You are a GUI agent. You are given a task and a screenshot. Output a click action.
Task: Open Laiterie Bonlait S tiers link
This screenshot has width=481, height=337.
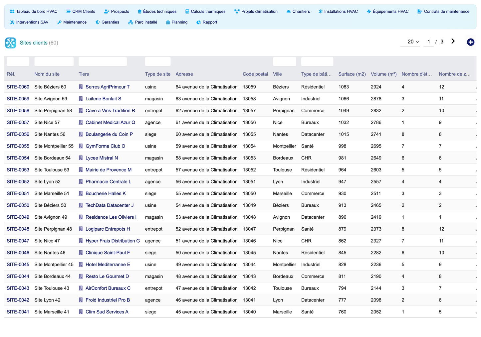point(103,99)
